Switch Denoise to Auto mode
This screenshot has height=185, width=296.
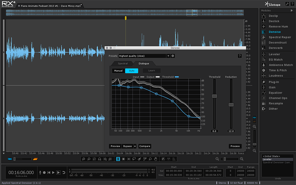(x=132, y=71)
